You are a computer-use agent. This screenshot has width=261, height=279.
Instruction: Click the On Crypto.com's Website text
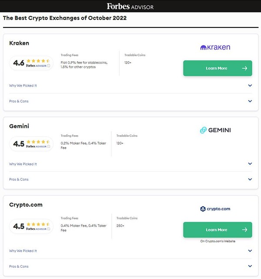point(217,241)
